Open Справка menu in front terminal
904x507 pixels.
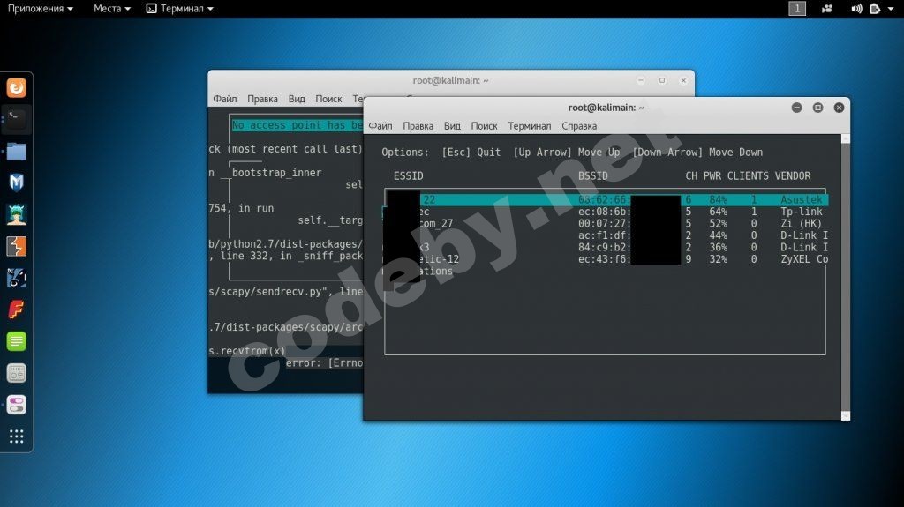579,125
